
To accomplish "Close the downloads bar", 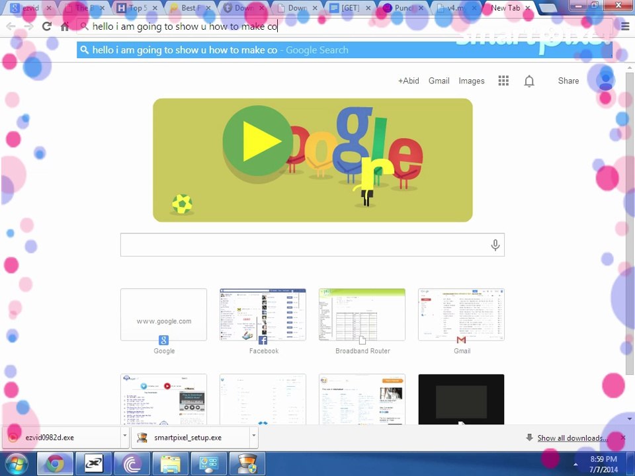I will (x=623, y=438).
